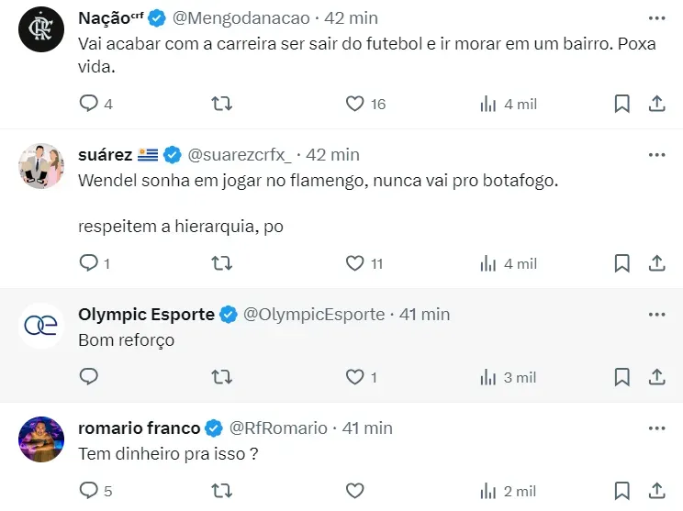Screen dimensions: 683x511
Task: Share the Nação tweet
Action: click(x=657, y=104)
